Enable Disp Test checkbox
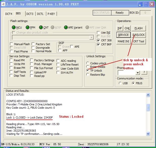 coord(11,76)
